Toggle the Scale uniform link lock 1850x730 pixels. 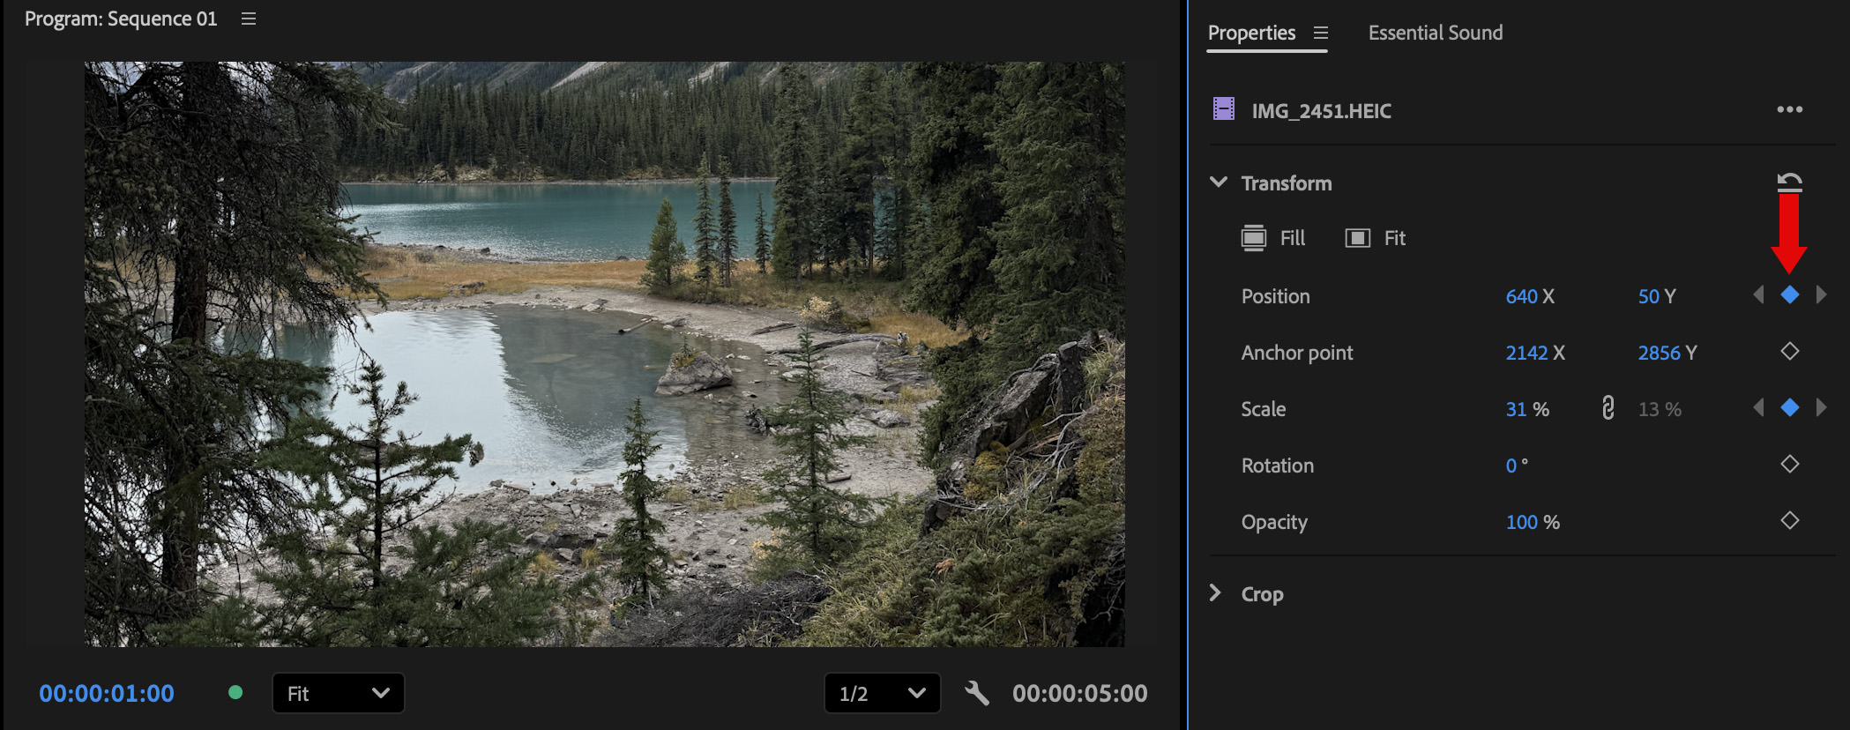pyautogui.click(x=1608, y=408)
